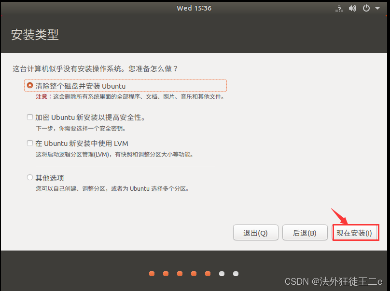This screenshot has height=291, width=390.
Task: Enable 加密 Ubuntu 新安装 checkbox
Action: click(x=30, y=117)
